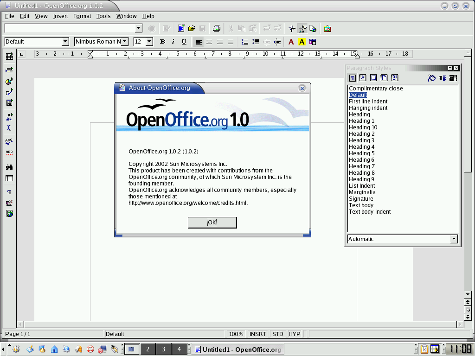This screenshot has height=356, width=475.
Task: Show Numbering Styles in the Stylist
Action: 395,78
